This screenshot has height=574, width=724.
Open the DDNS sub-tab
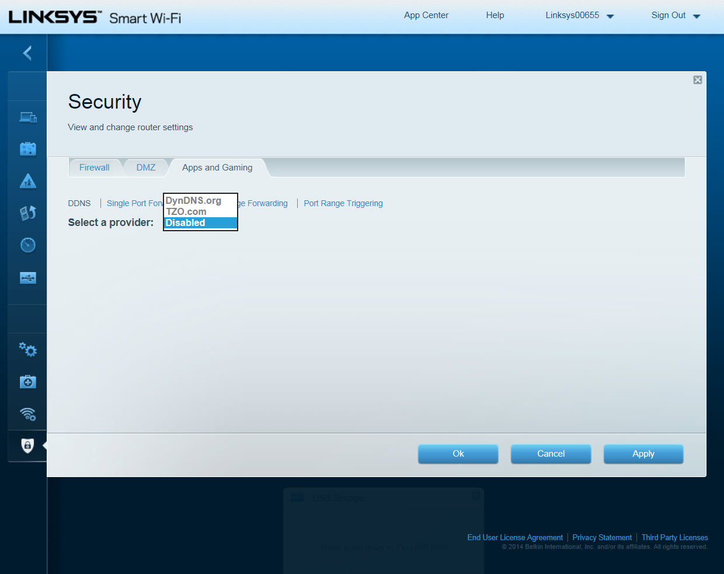(79, 203)
